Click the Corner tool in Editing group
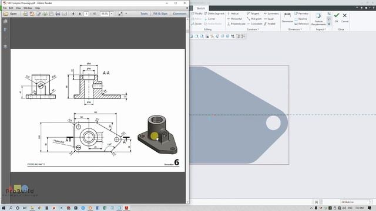The width and height of the screenshot is (376, 211). [x=210, y=19]
